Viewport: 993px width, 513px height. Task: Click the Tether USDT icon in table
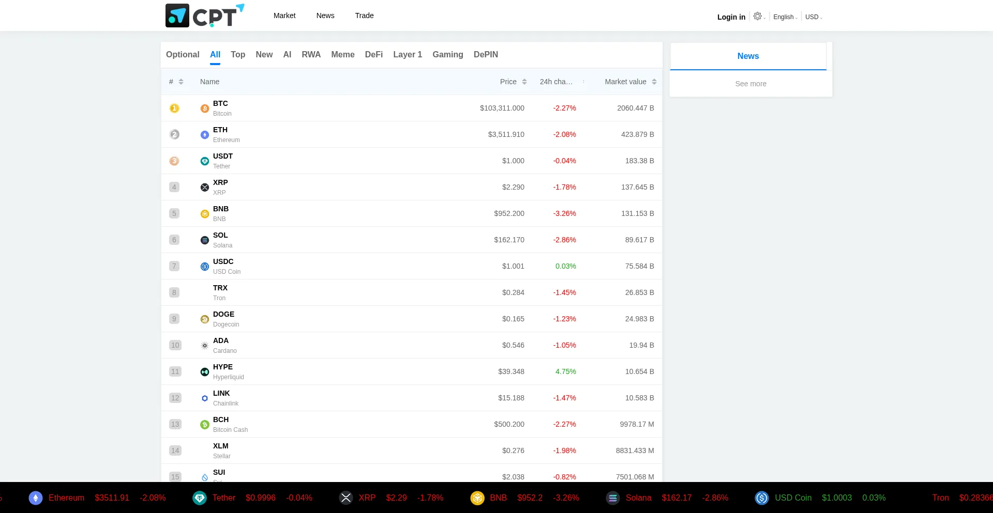click(205, 161)
